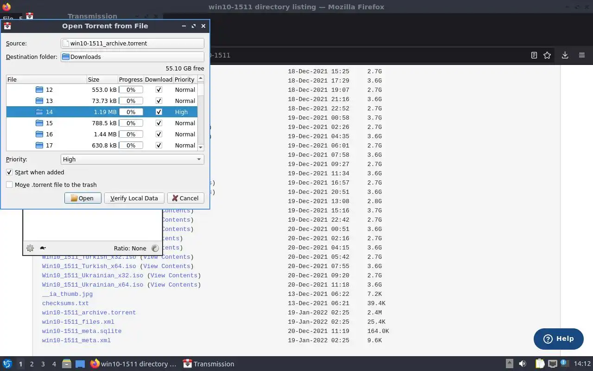Click Transmission icon in dialog title bar

pos(7,26)
